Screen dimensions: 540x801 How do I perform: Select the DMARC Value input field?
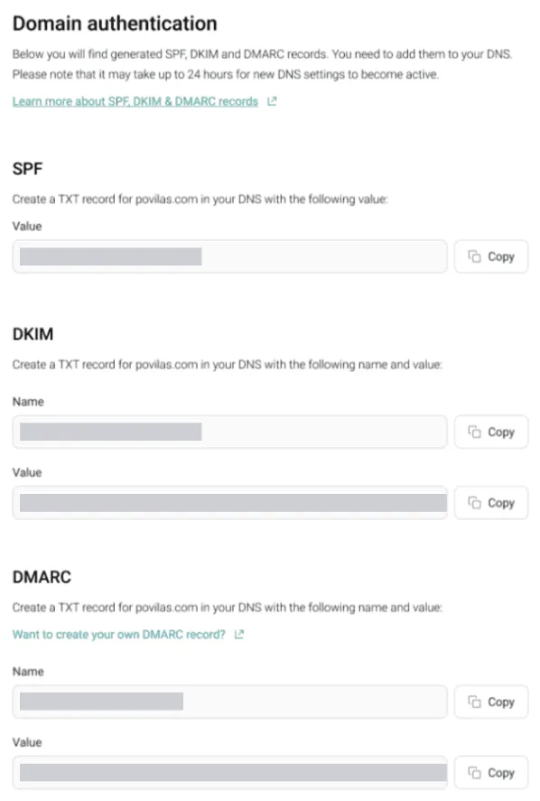230,772
